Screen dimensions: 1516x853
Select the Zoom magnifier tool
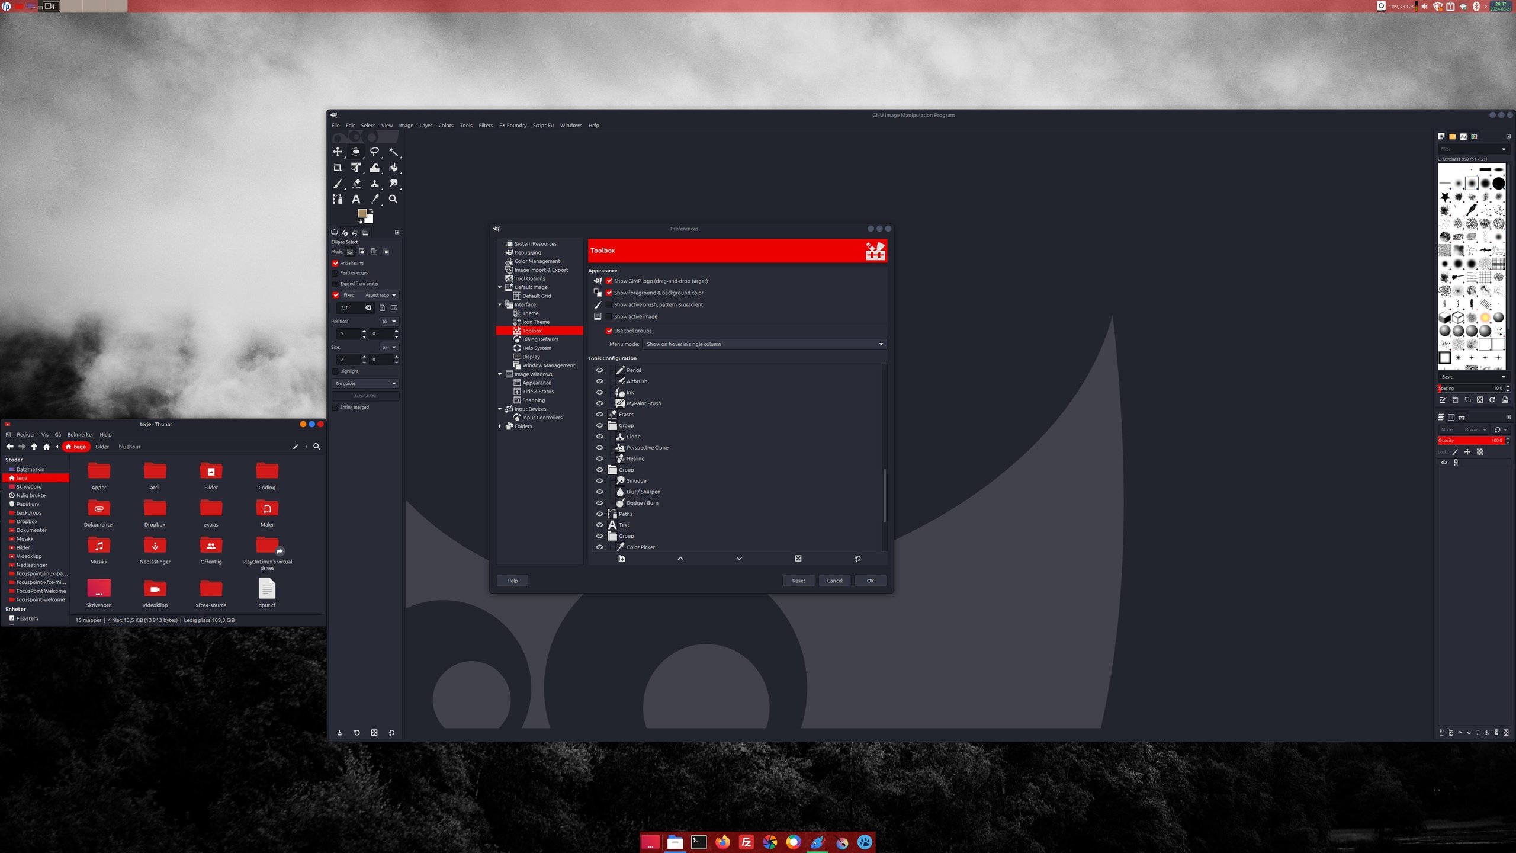coord(393,200)
